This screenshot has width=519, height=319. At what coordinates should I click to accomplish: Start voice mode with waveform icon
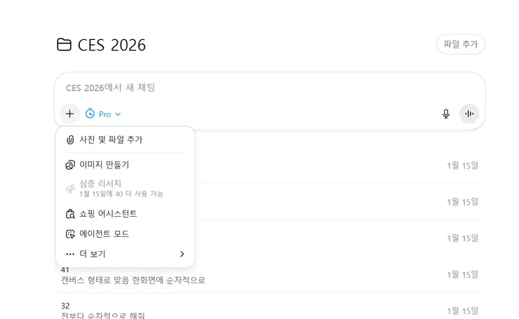pos(469,114)
